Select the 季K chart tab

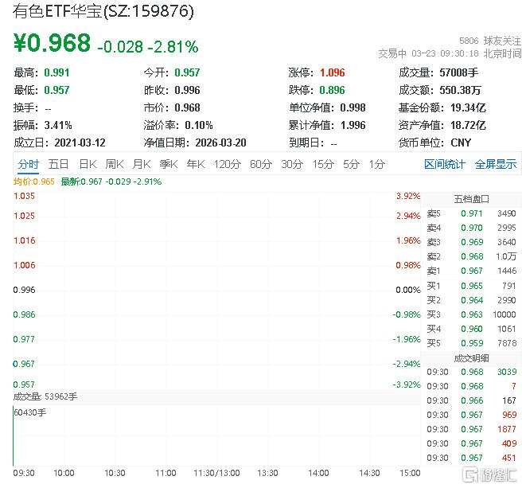(169, 164)
